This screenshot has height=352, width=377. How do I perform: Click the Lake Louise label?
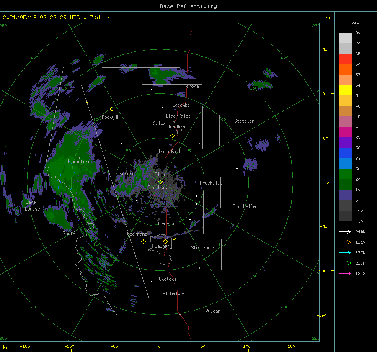click(32, 206)
